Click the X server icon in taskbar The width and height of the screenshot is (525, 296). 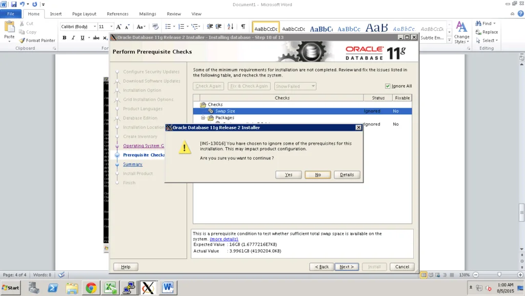pyautogui.click(x=148, y=288)
